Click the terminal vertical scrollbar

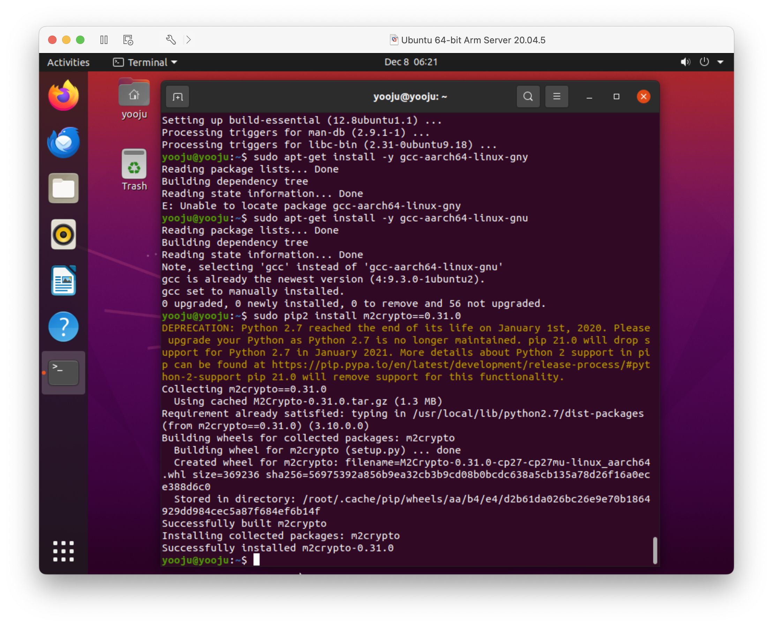[x=655, y=550]
